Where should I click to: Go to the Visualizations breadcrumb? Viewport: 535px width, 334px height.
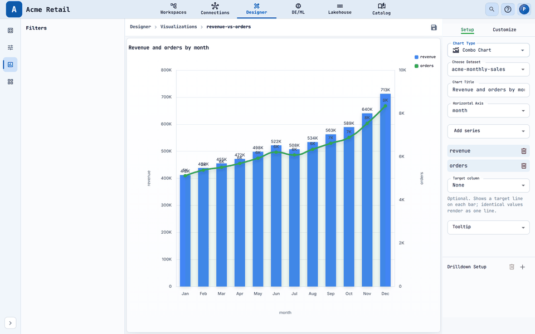click(178, 27)
